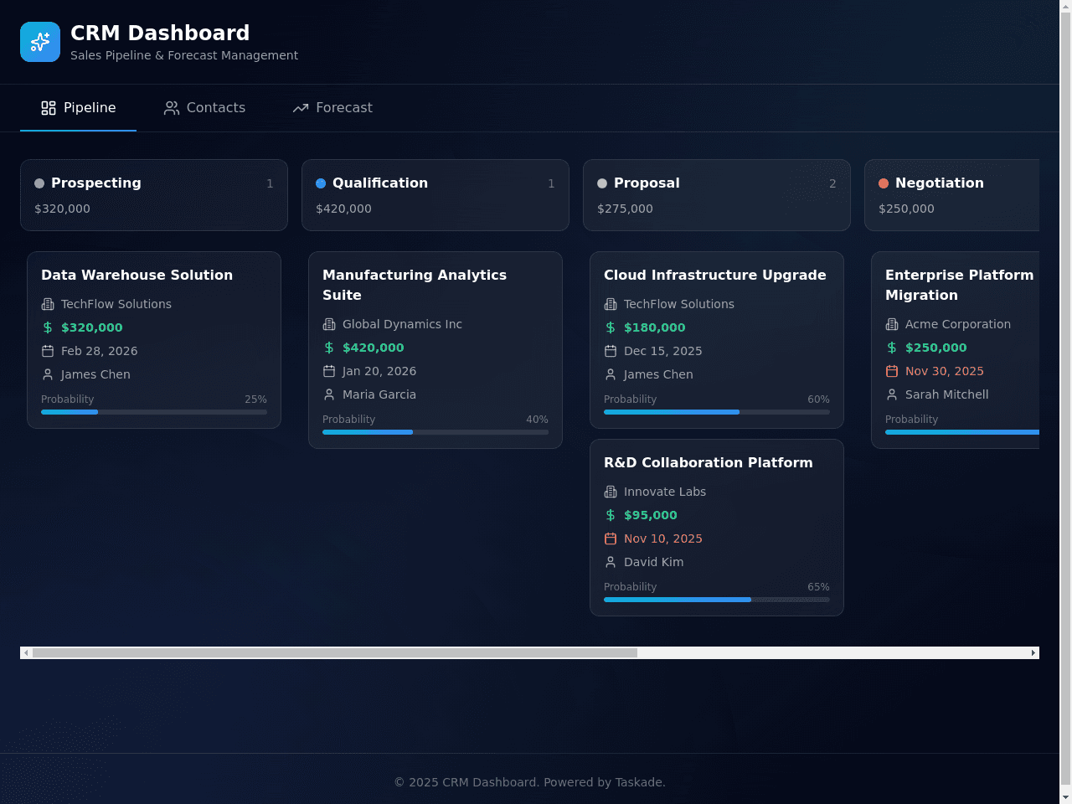This screenshot has width=1072, height=804.
Task: Click calendar icon next to Nov 10, 2025
Action: click(611, 539)
